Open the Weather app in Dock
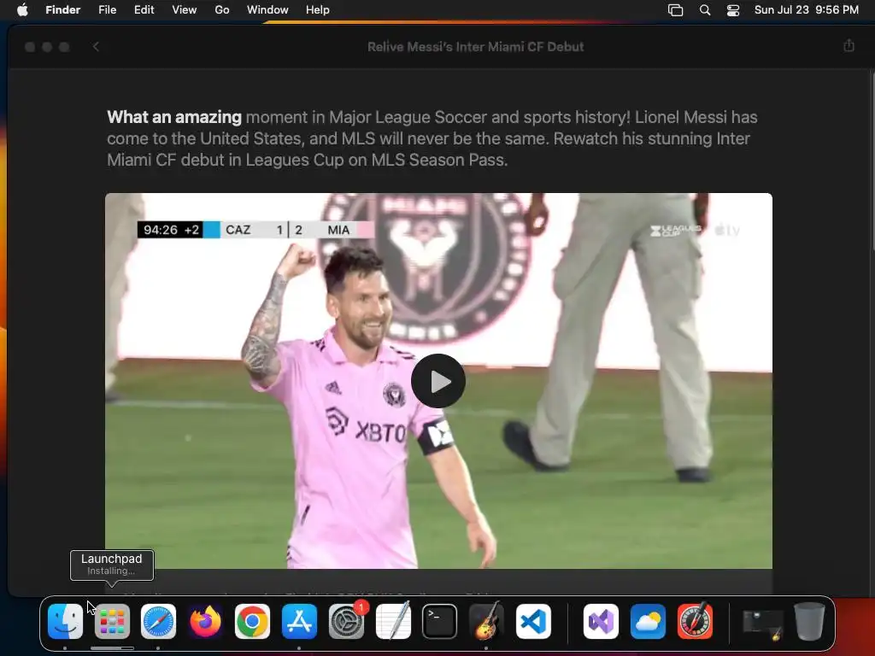Screen dimensions: 875x656 coord(648,622)
